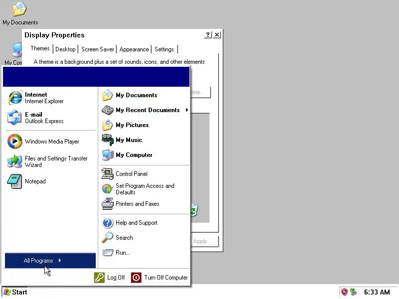Switch to the Desktop tab

pos(65,49)
